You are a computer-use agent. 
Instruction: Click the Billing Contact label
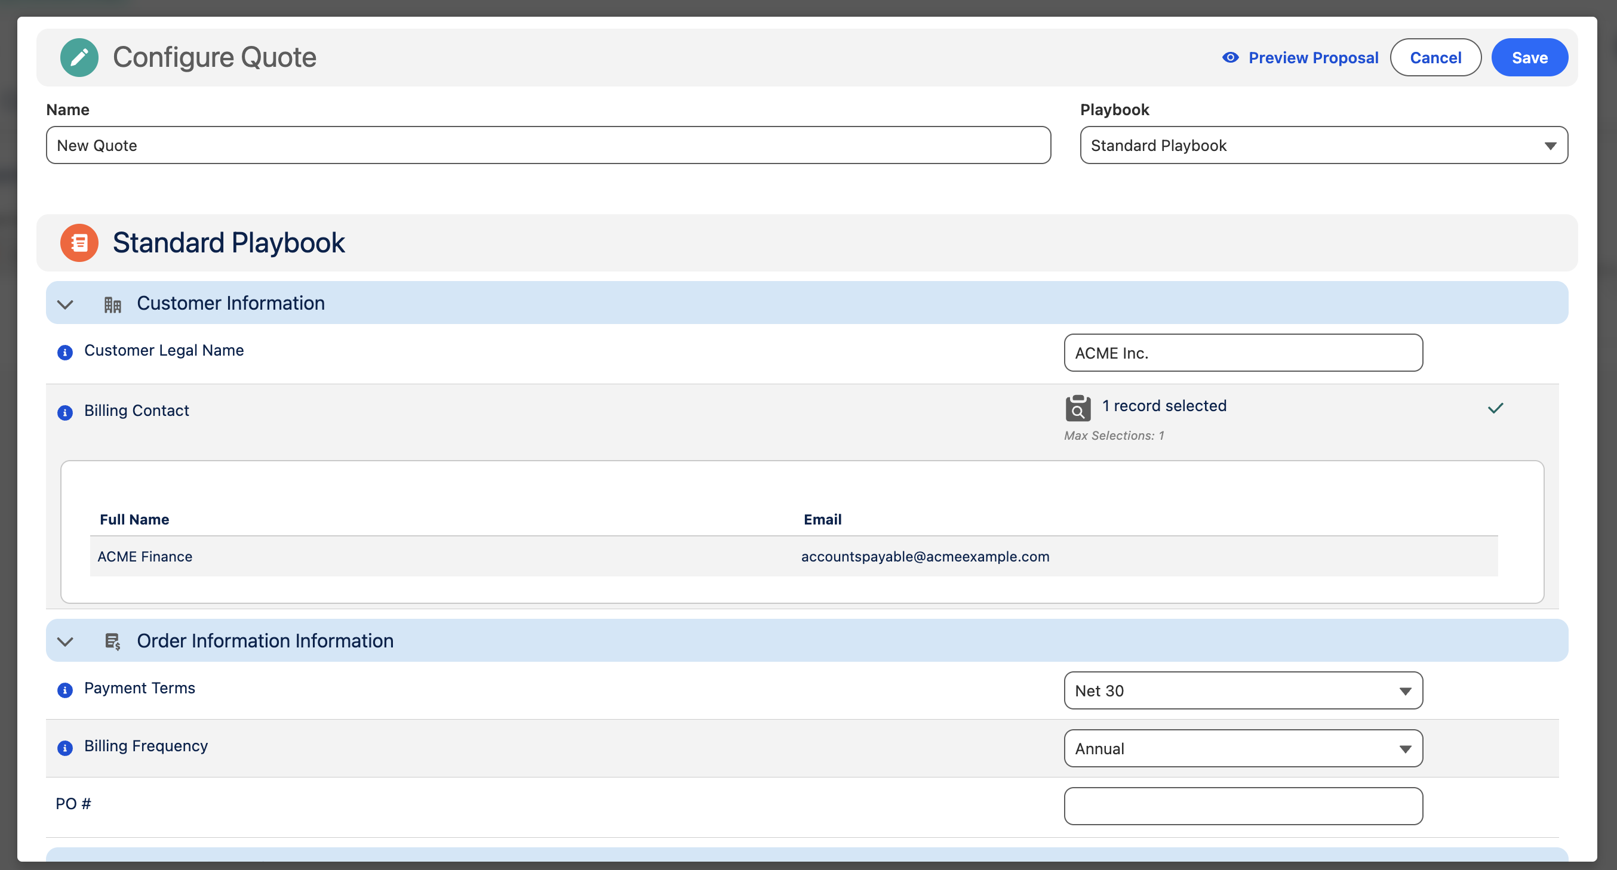[x=136, y=410]
